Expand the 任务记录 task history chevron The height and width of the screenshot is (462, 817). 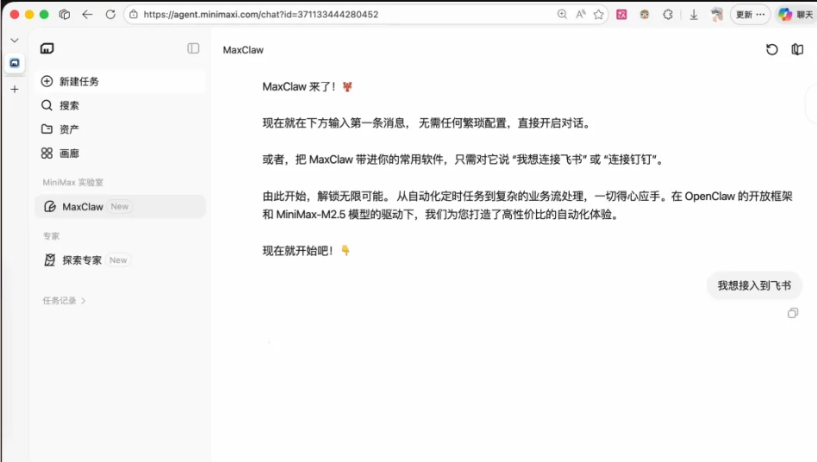point(84,301)
